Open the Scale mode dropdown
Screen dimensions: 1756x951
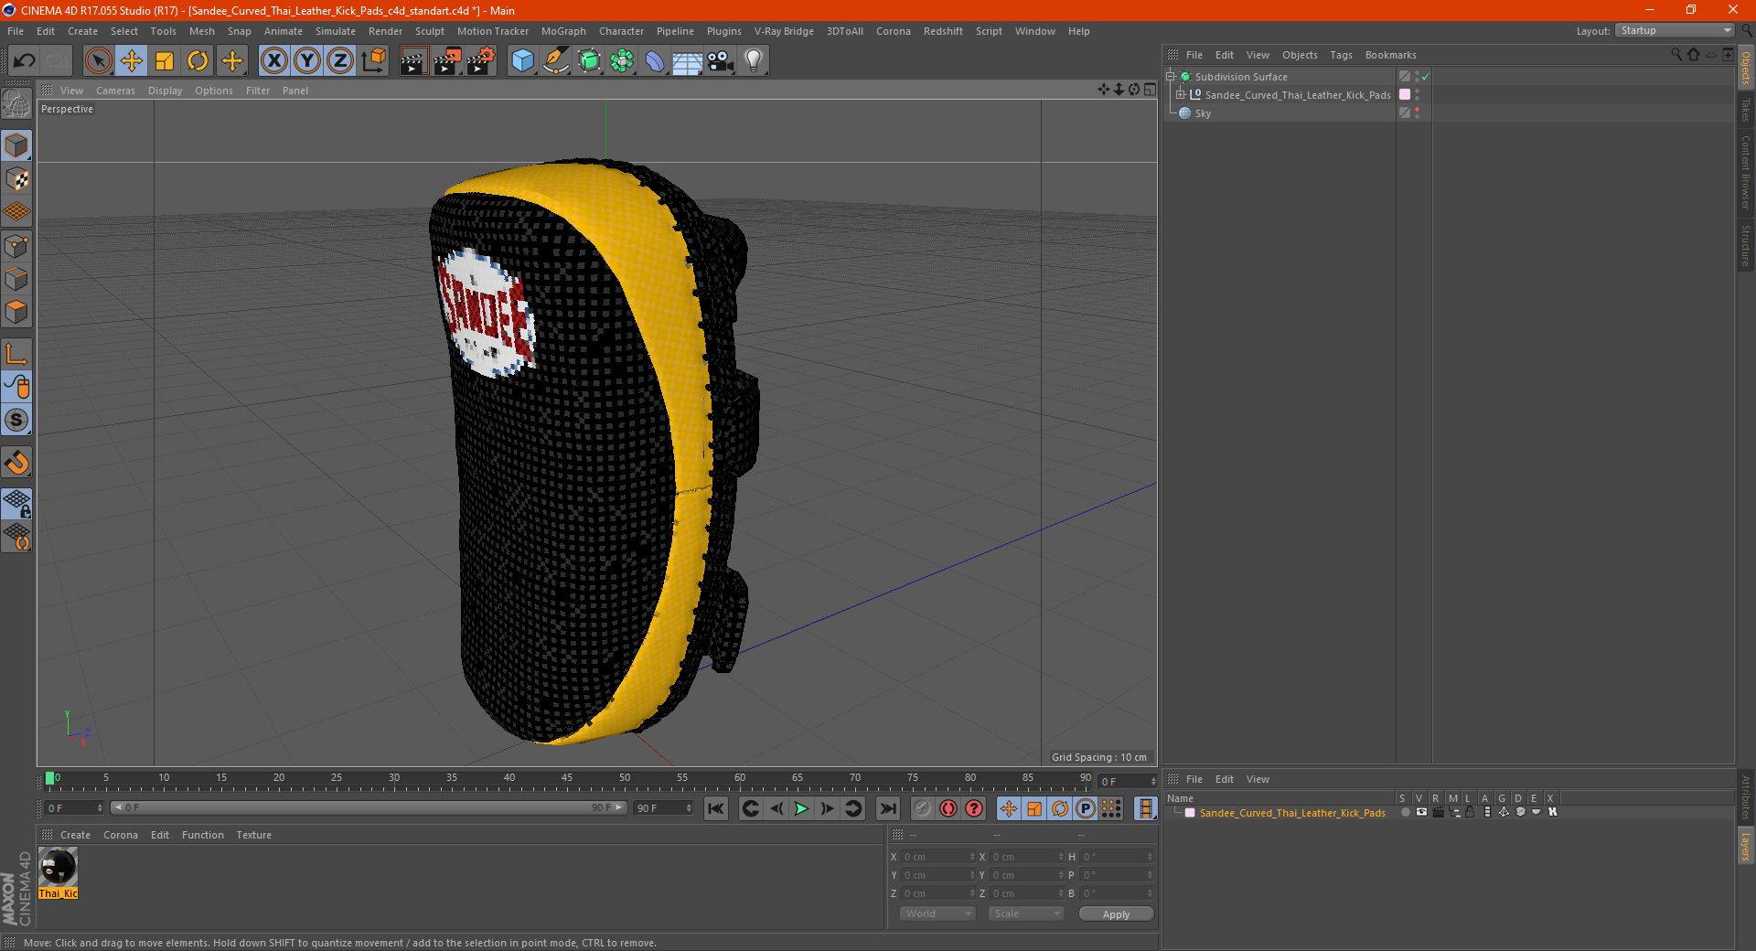pyautogui.click(x=1026, y=914)
